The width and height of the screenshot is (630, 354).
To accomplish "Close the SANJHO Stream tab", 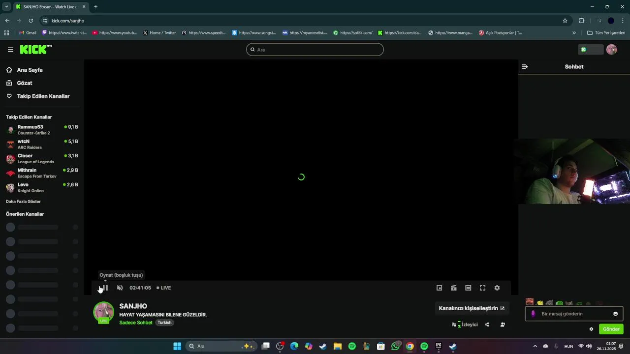I will [83, 7].
